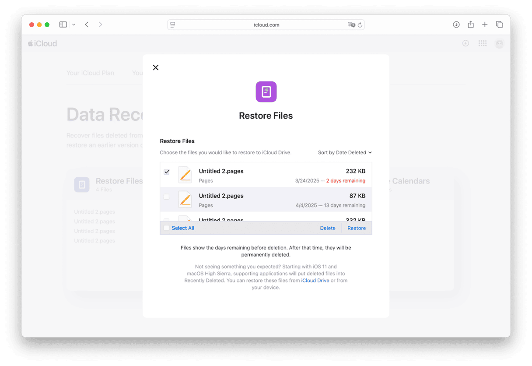Click the background 'Restore Files' card title
This screenshot has width=532, height=366.
click(x=119, y=181)
